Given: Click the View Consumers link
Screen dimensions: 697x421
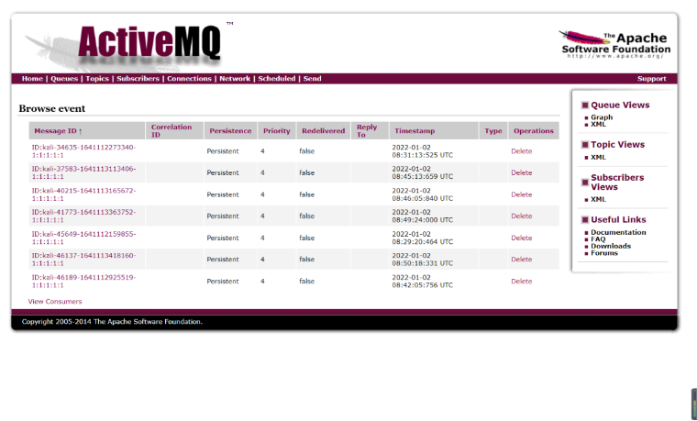Looking at the screenshot, I should point(55,302).
